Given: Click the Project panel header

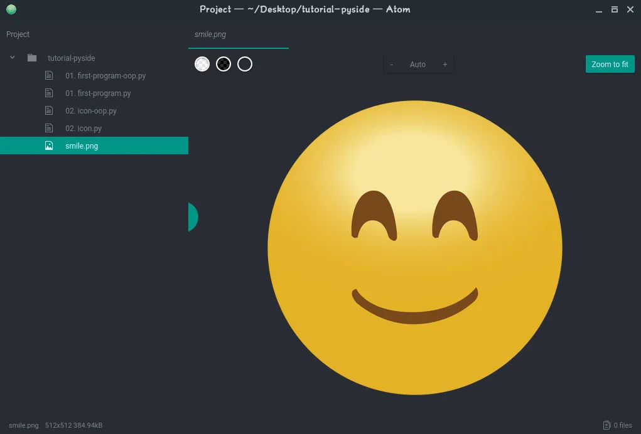Looking at the screenshot, I should coord(18,34).
